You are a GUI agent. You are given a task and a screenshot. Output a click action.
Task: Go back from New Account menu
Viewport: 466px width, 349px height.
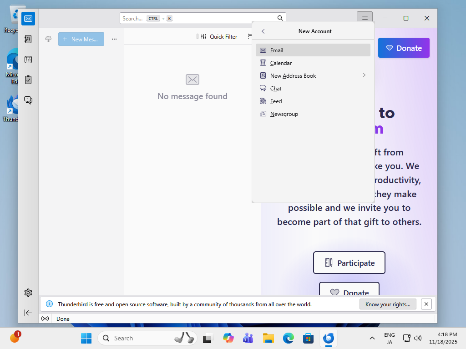click(x=263, y=31)
